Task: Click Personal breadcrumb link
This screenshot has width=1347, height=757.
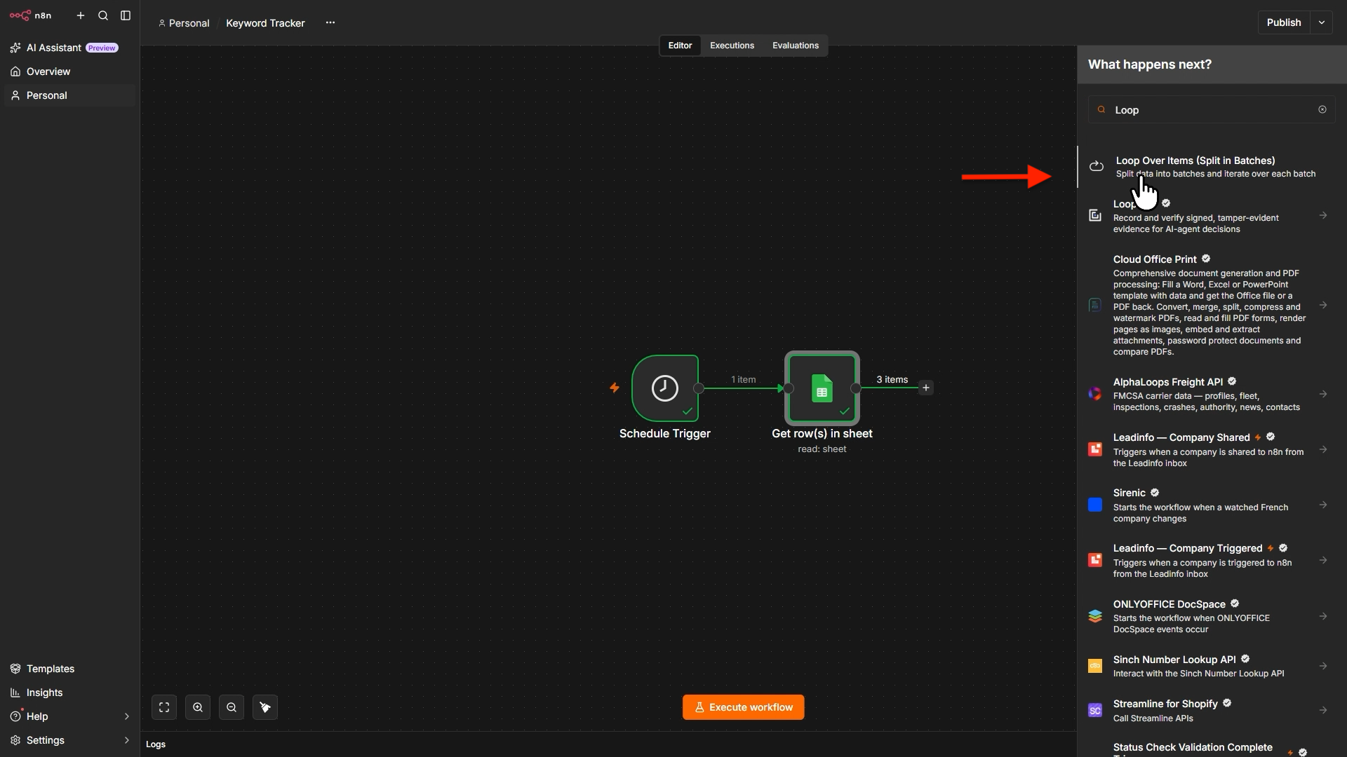Action: 184,23
